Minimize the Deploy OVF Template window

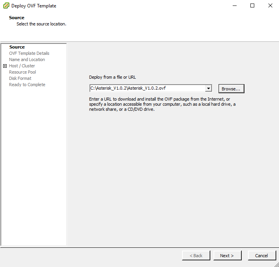[x=235, y=6]
